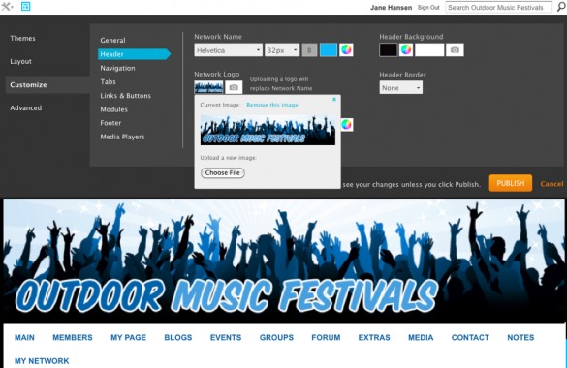Select Header customize settings
Image resolution: width=567 pixels, height=368 pixels.
tap(134, 54)
